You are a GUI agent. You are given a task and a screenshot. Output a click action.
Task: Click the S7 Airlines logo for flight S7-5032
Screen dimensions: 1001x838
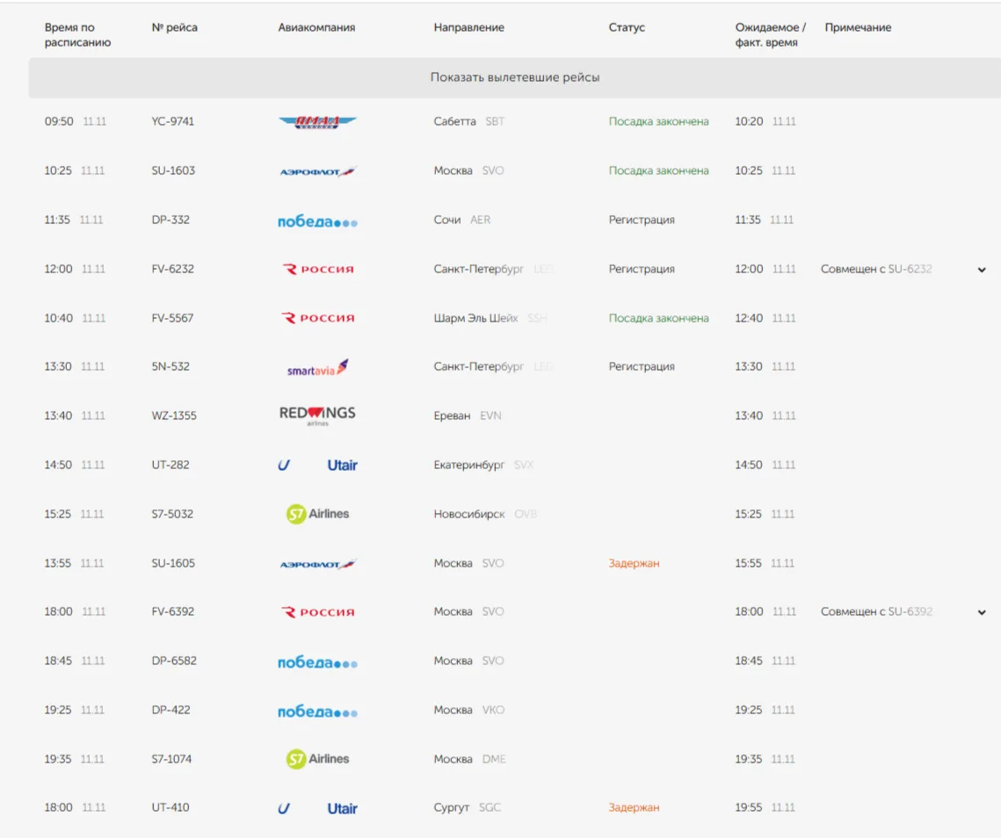click(317, 515)
